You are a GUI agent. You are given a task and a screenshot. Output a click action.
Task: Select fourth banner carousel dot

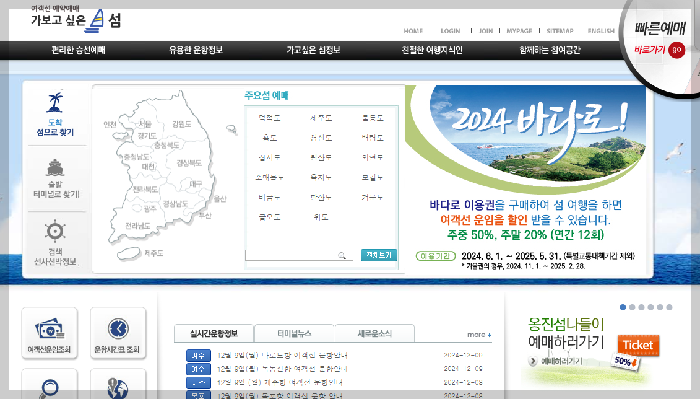[x=651, y=307]
